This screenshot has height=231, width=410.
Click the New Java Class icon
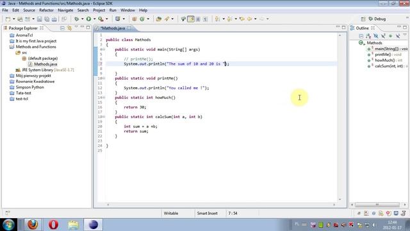[142, 19]
